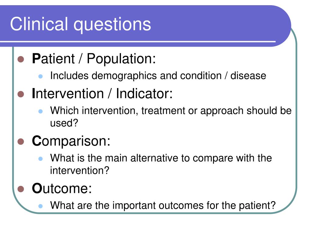Viewport: 312px width, 234px height.
Task: Click the word 'intervention?' under Comparison
Action: pyautogui.click(x=80, y=171)
